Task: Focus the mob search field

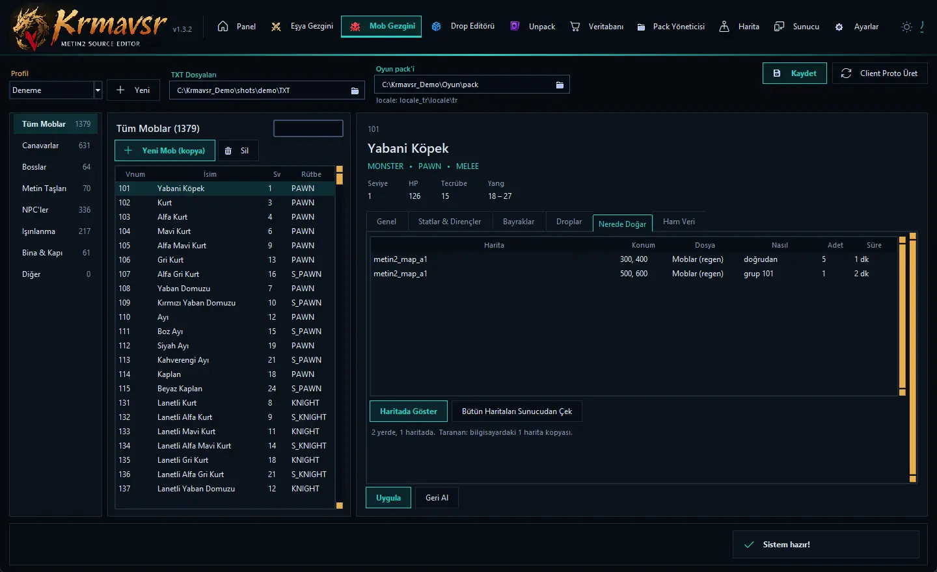Action: coord(308,129)
